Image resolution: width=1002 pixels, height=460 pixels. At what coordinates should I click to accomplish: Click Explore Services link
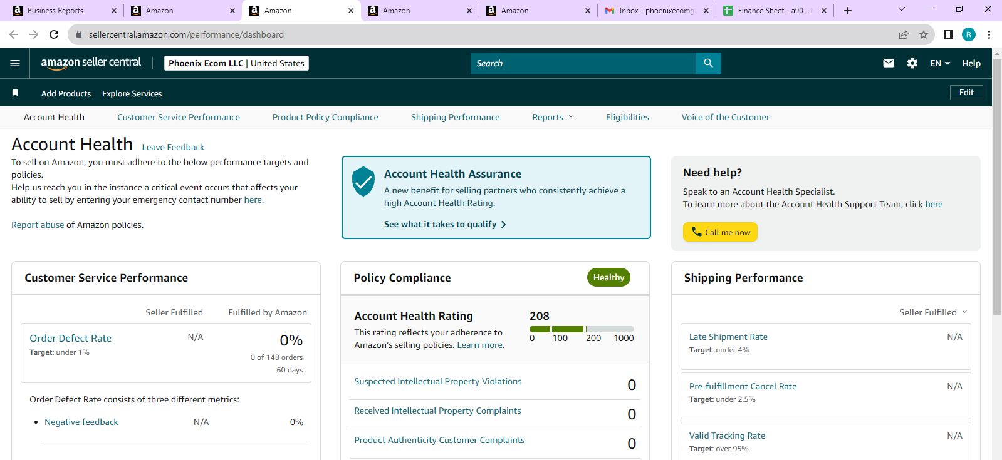click(132, 93)
